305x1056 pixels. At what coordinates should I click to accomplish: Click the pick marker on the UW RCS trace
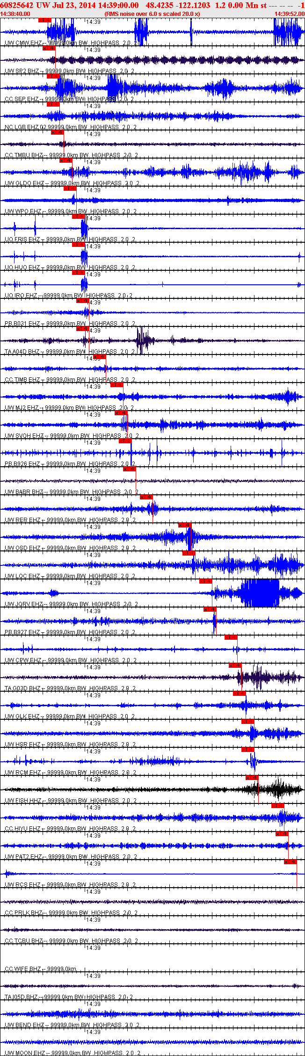[290, 862]
